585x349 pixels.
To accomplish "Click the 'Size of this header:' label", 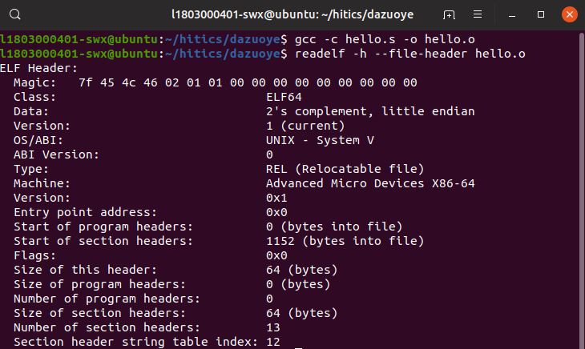I will pos(85,270).
